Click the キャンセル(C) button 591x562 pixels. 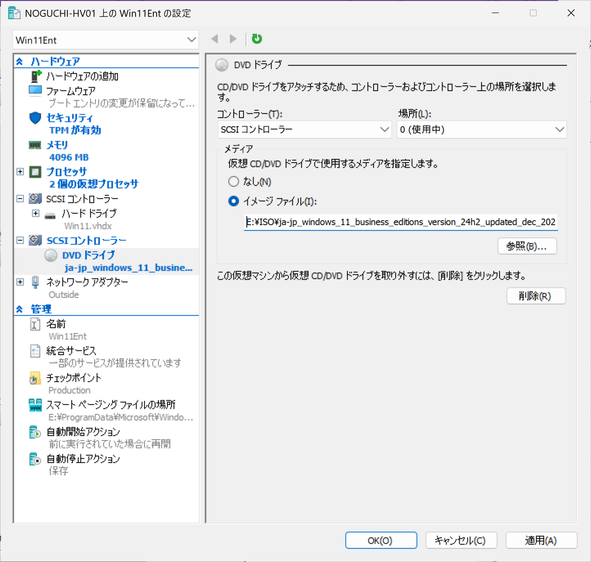point(461,541)
